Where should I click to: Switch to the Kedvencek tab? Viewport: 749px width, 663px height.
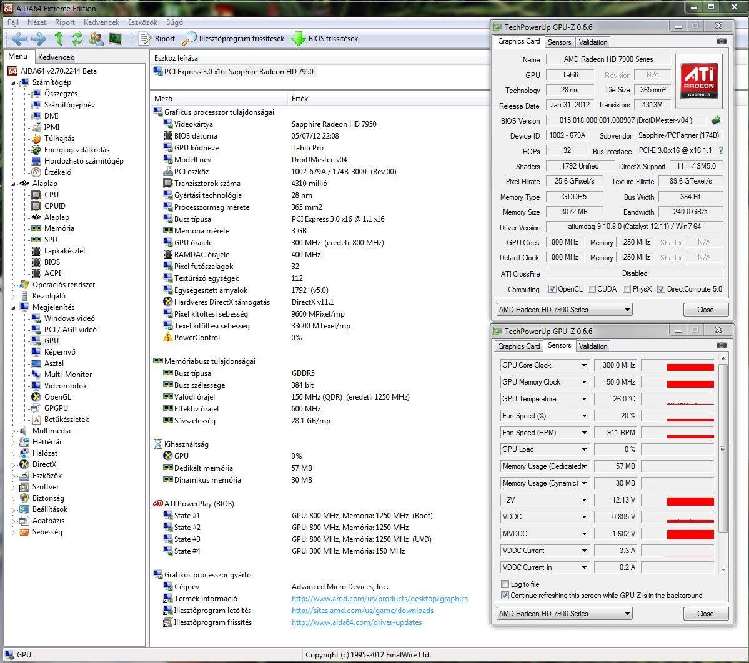click(56, 57)
